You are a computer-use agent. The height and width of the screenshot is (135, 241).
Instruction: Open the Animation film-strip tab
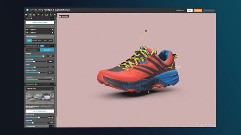pos(46,15)
